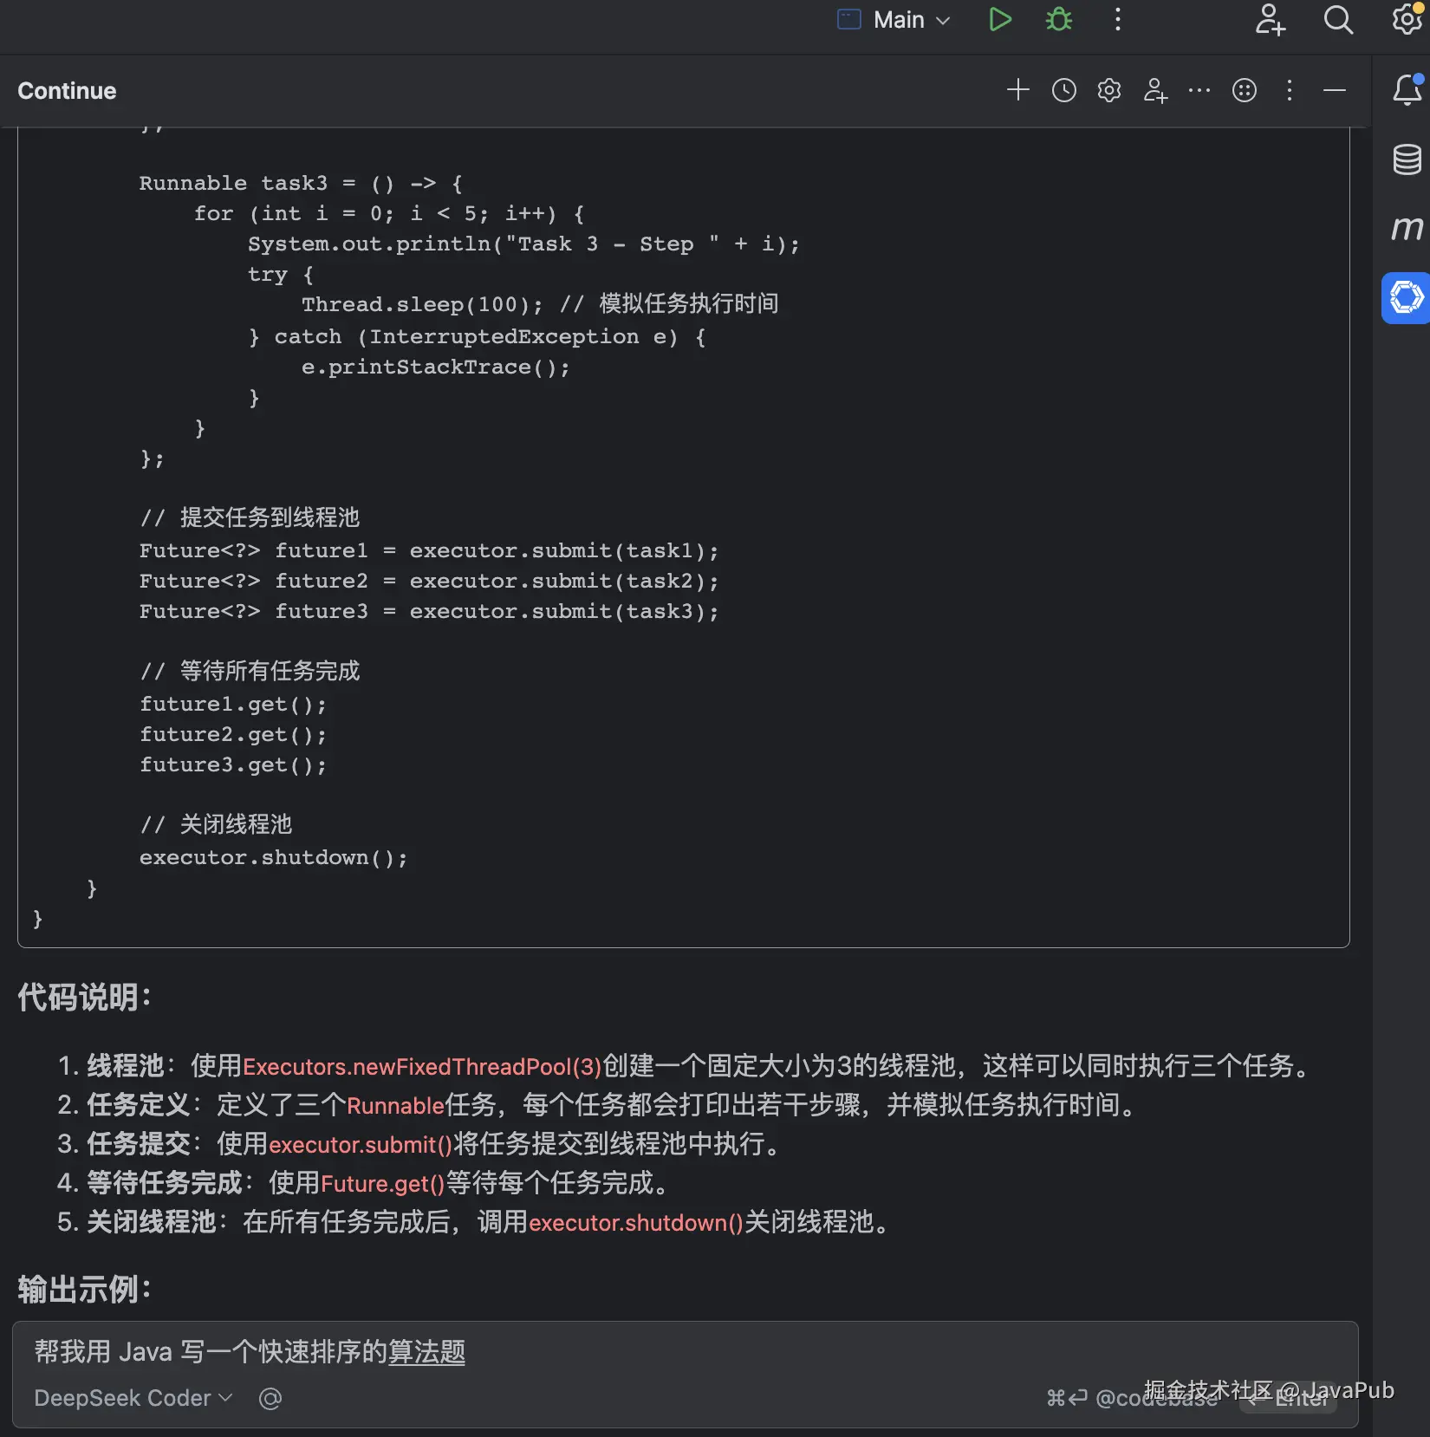The height and width of the screenshot is (1437, 1430).
Task: Start a new Continue session with plus icon
Action: tap(1018, 90)
